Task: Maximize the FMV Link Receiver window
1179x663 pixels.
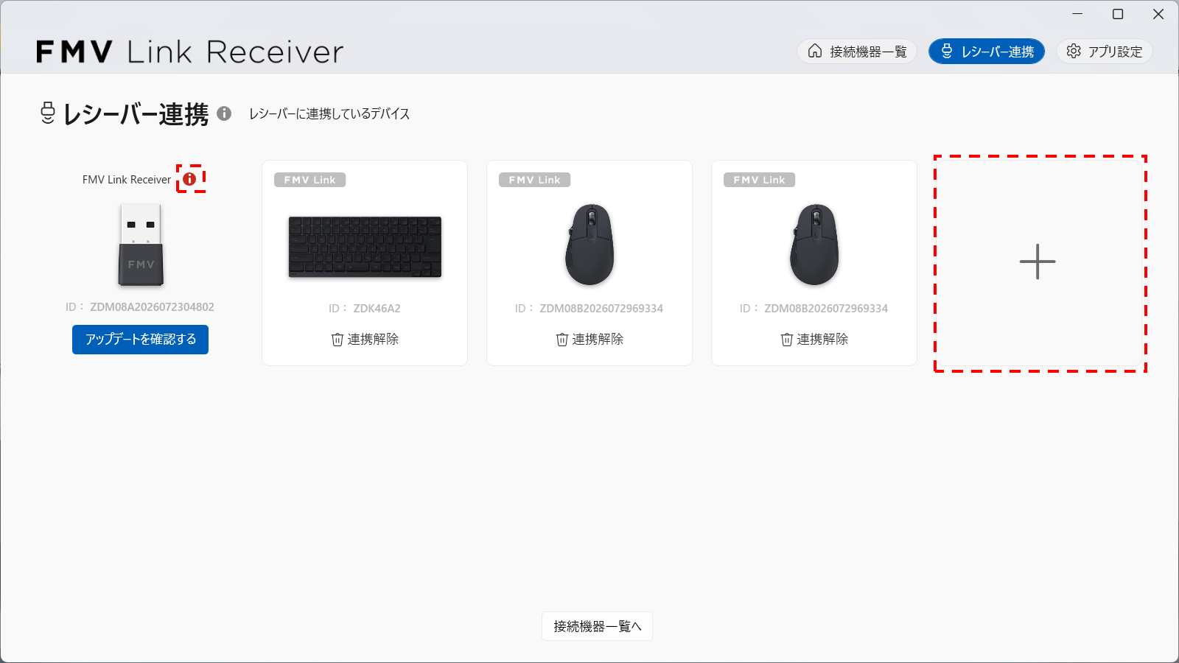Action: point(1118,14)
